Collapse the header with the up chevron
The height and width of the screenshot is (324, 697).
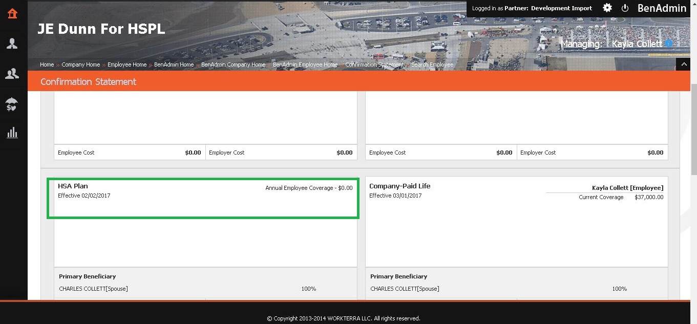(x=683, y=64)
